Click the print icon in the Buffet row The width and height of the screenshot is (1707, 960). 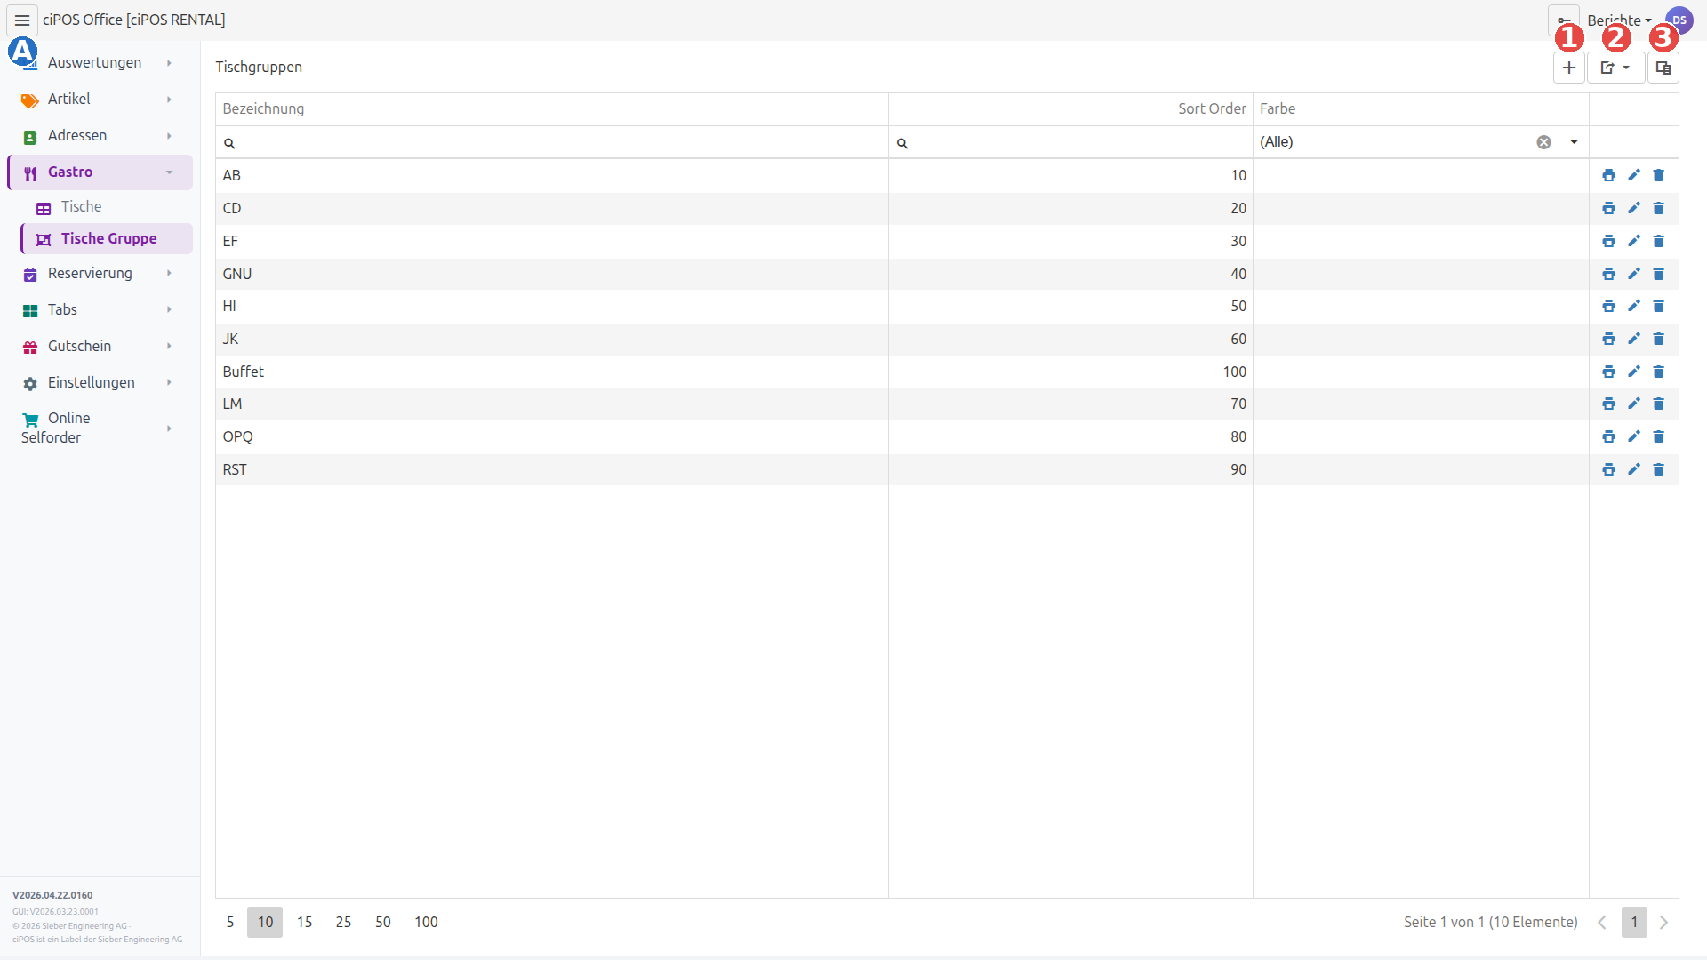pos(1608,372)
